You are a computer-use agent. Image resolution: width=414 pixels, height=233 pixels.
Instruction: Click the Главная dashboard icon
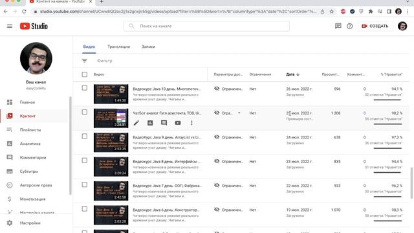(10, 102)
